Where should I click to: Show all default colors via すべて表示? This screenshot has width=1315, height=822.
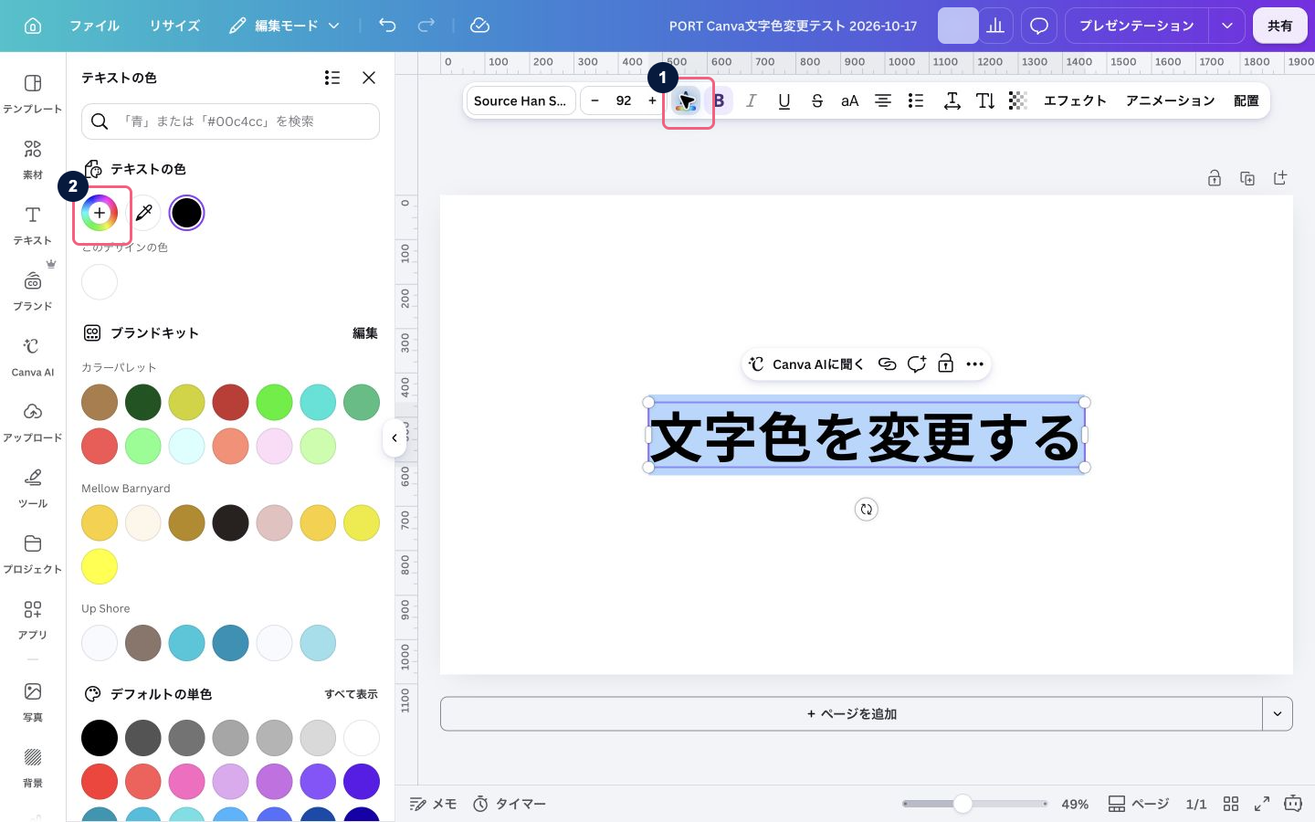pyautogui.click(x=352, y=694)
